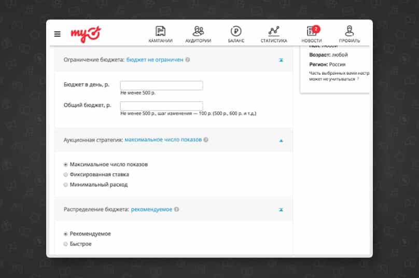
Task: Help icon next to бюджет не ограничен
Action: pyautogui.click(x=188, y=60)
